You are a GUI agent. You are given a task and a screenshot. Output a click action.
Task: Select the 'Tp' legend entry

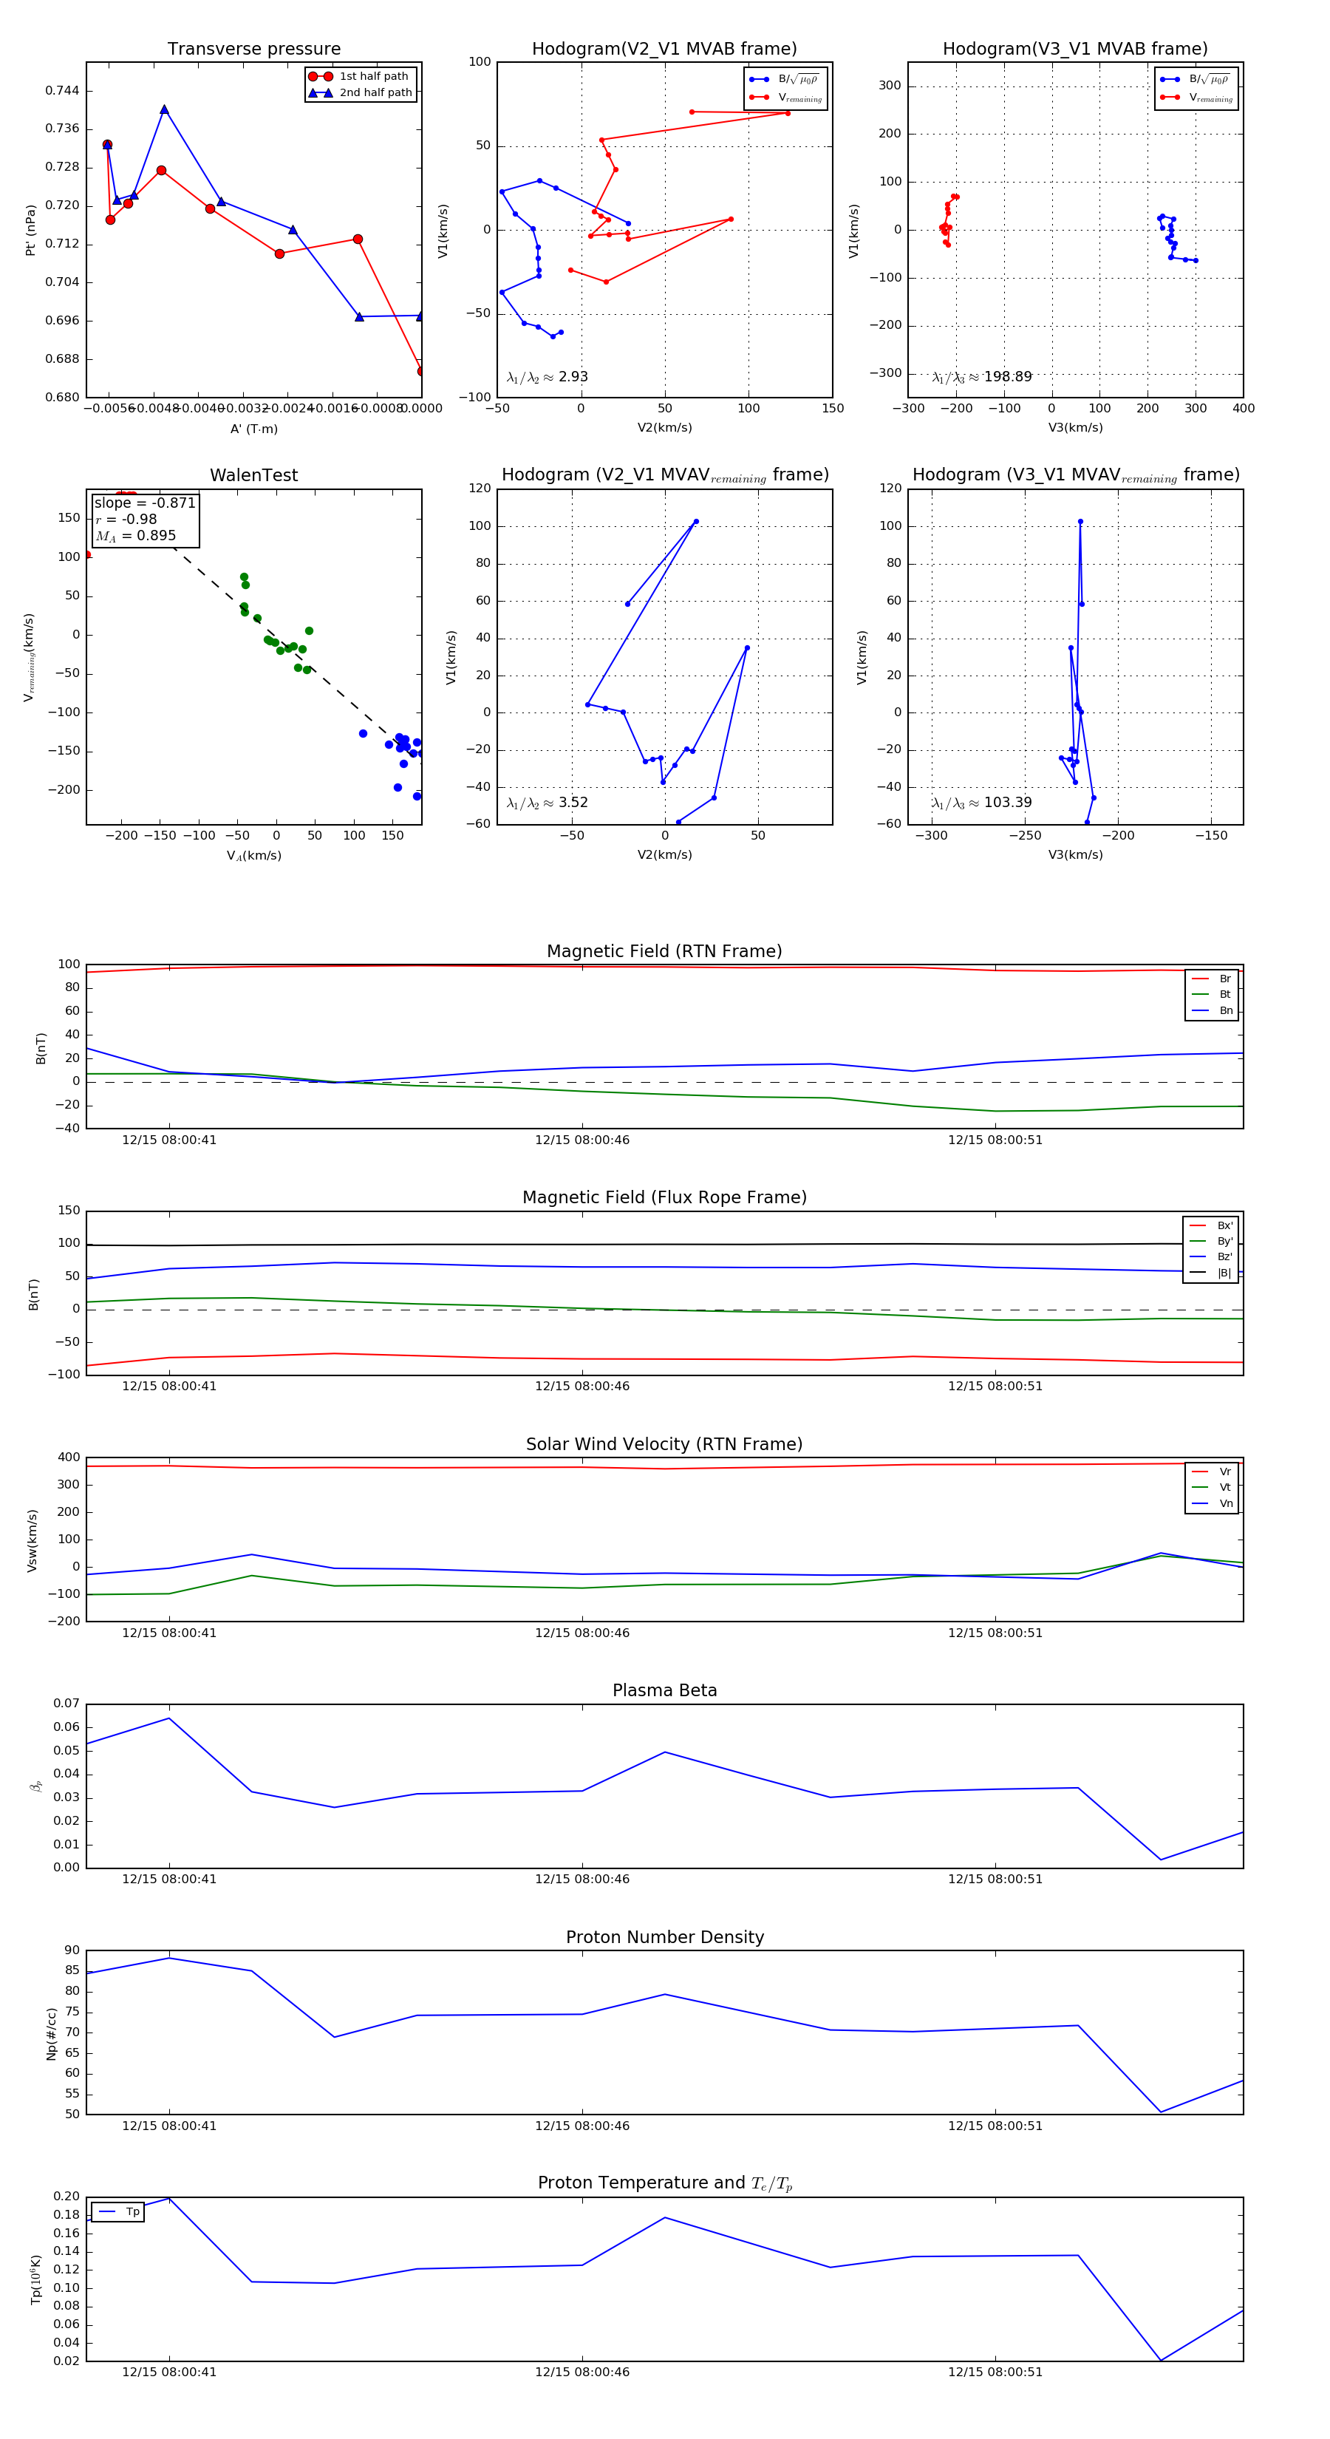118,2213
